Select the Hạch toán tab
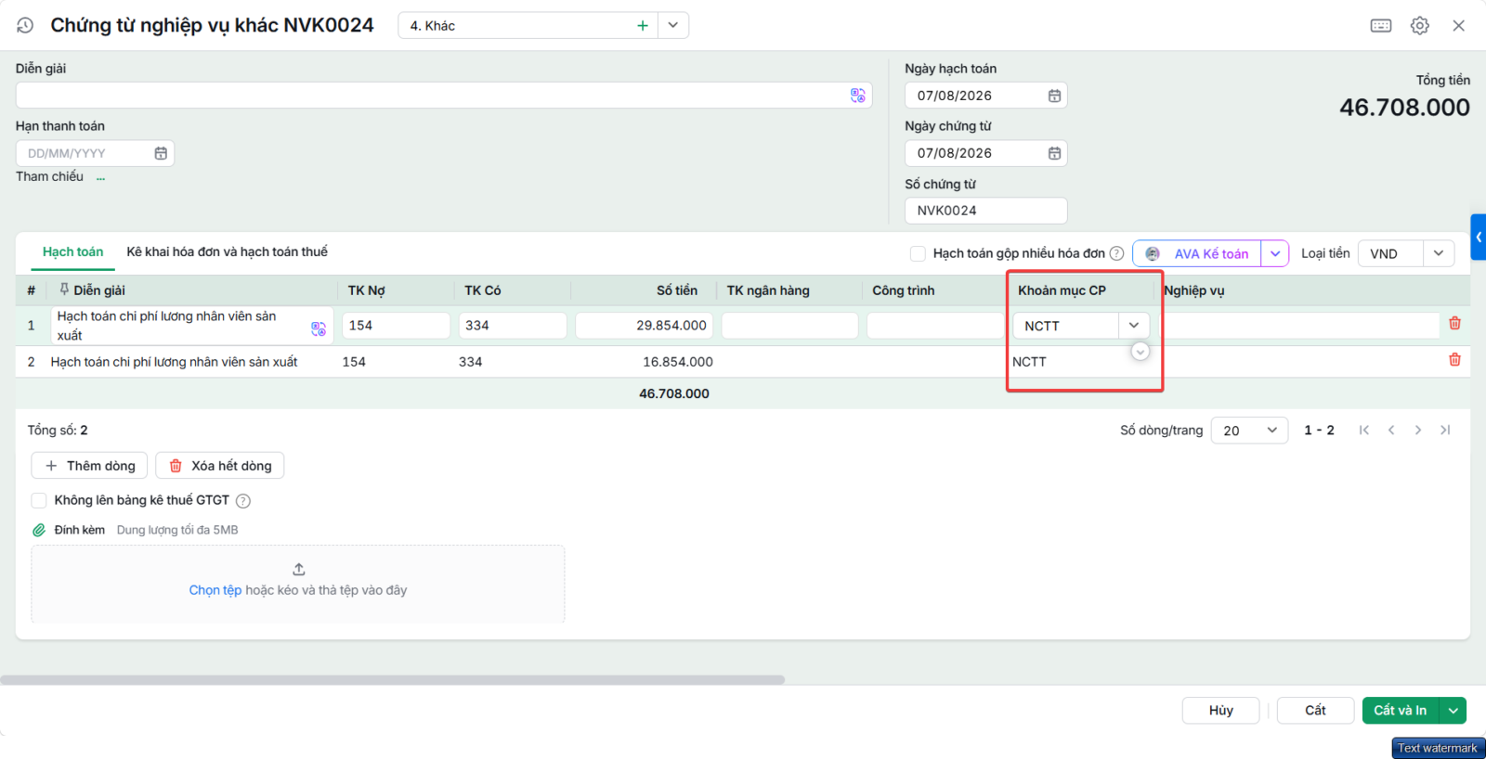Viewport: 1486px width, 759px height. (x=72, y=251)
